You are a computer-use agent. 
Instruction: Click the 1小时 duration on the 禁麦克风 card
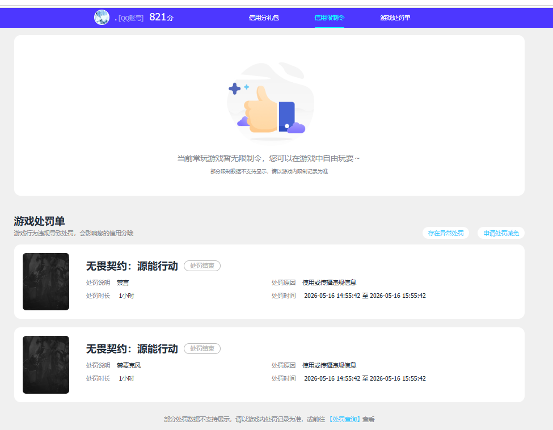(126, 378)
